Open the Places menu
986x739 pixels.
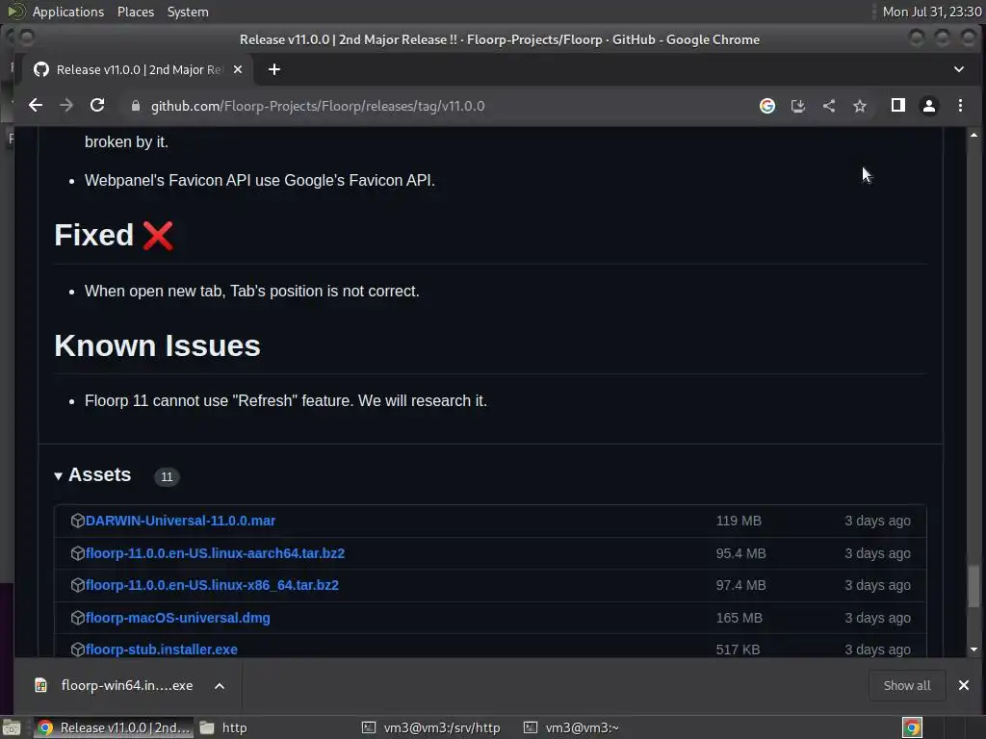[x=136, y=12]
